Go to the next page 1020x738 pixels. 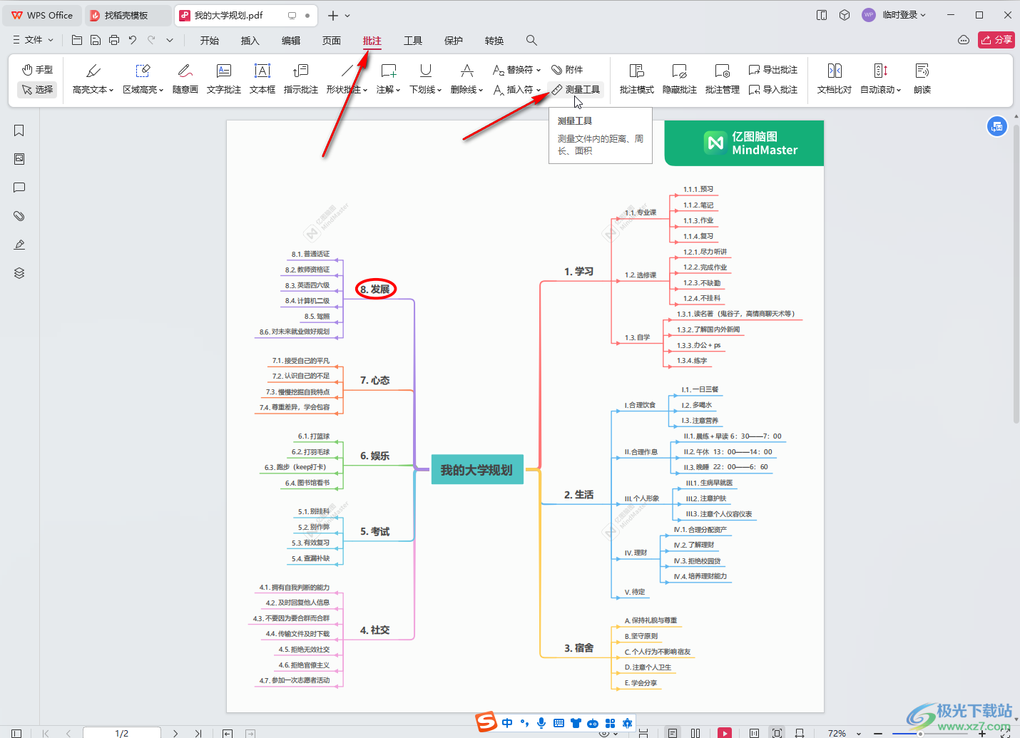(x=175, y=733)
